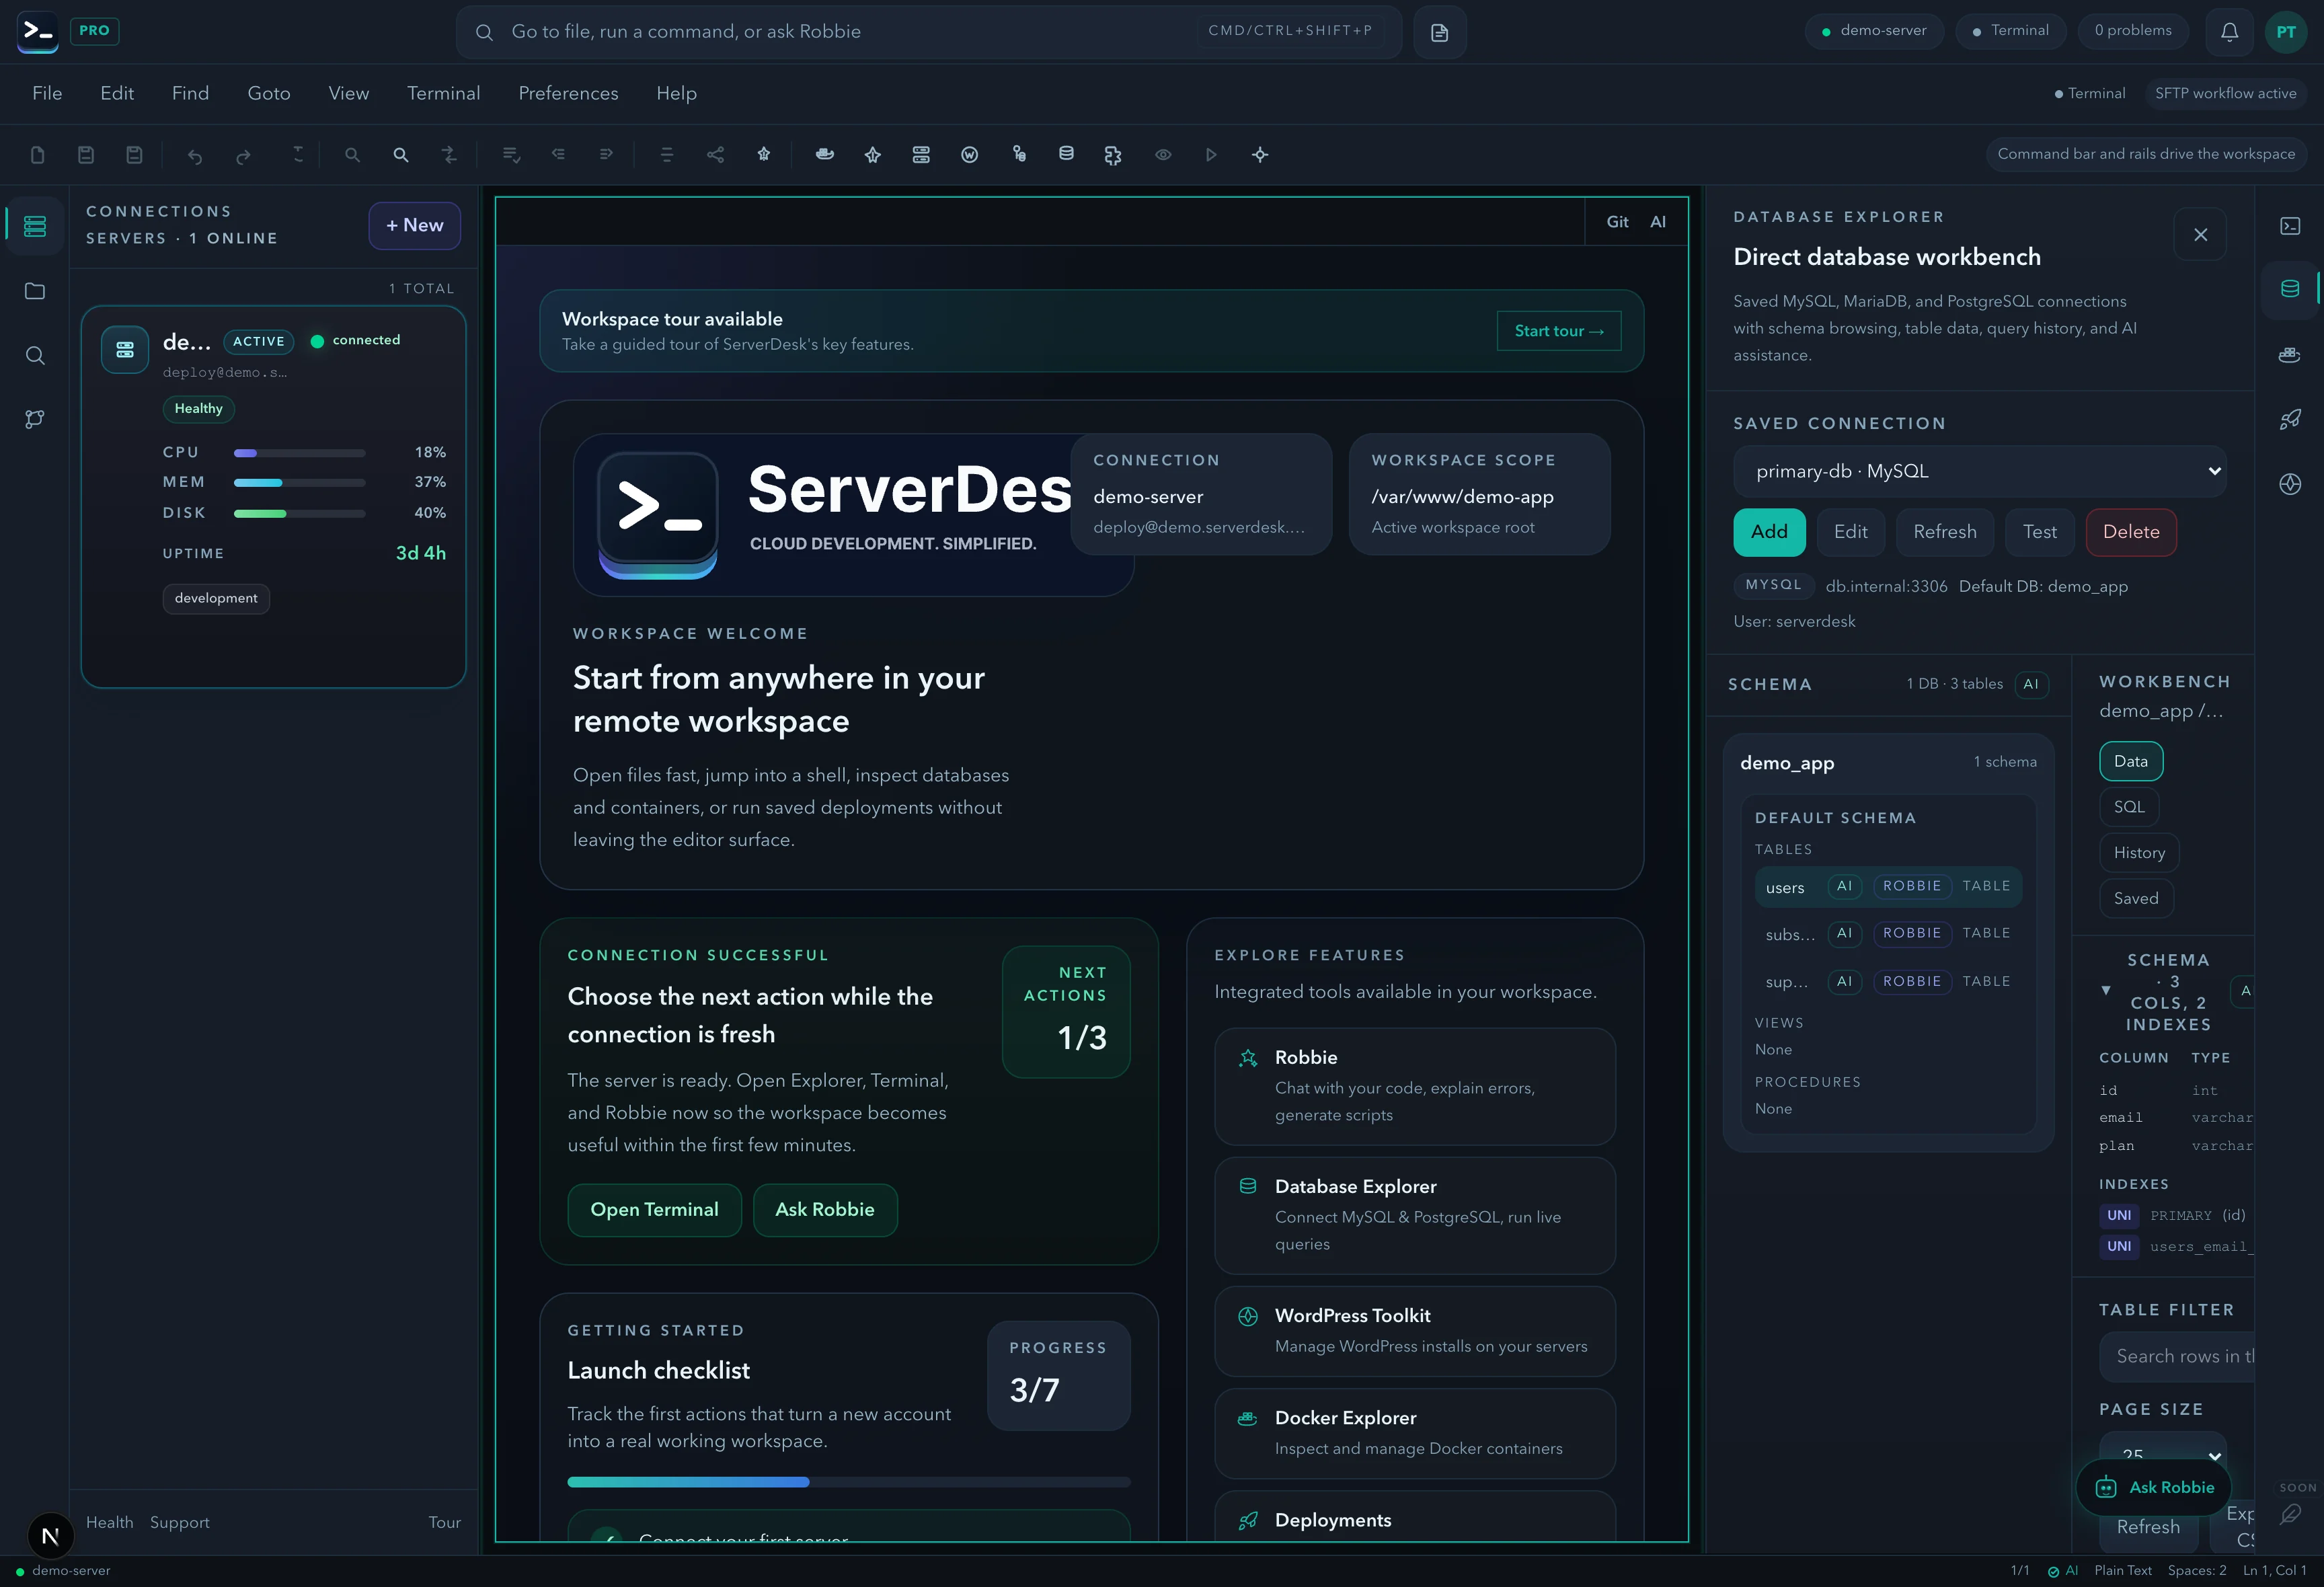Open the Goto menu
Screen dimensions: 2324x1587
click(x=269, y=94)
